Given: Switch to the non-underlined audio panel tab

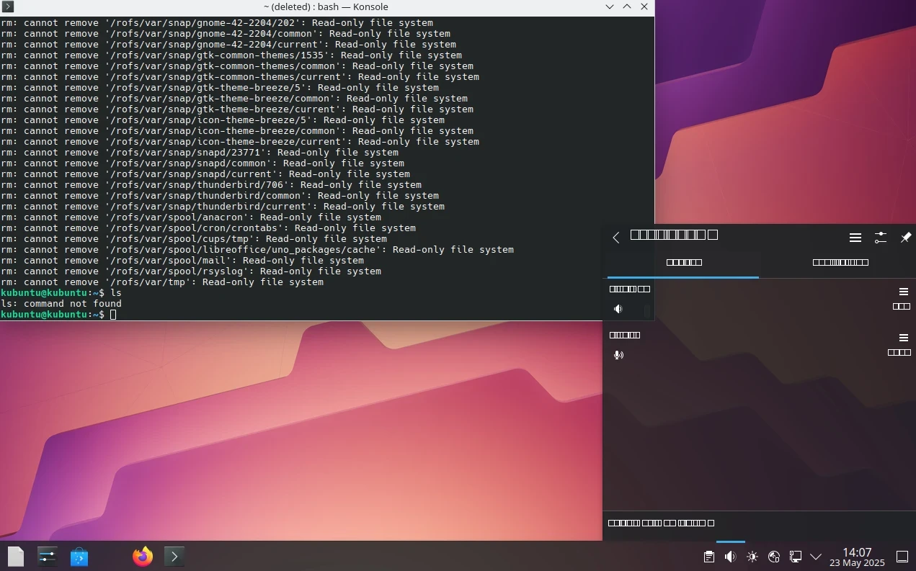Looking at the screenshot, I should pyautogui.click(x=840, y=263).
